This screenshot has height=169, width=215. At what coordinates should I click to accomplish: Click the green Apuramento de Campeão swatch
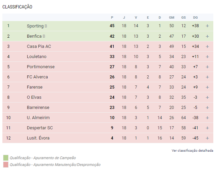point(5,158)
